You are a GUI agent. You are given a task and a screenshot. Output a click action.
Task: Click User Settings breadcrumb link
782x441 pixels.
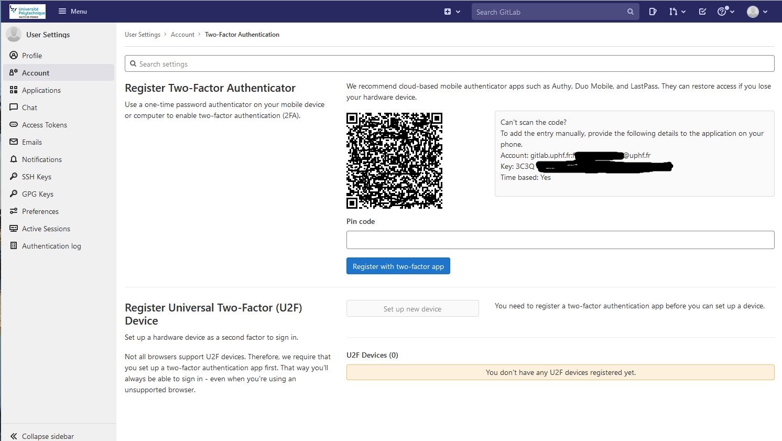143,34
